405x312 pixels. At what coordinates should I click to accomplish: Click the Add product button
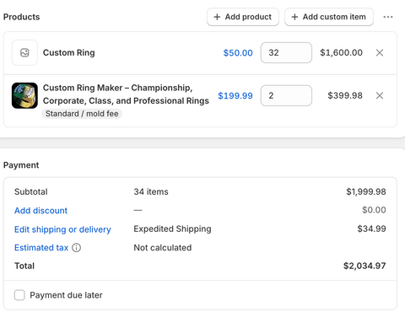pyautogui.click(x=243, y=17)
